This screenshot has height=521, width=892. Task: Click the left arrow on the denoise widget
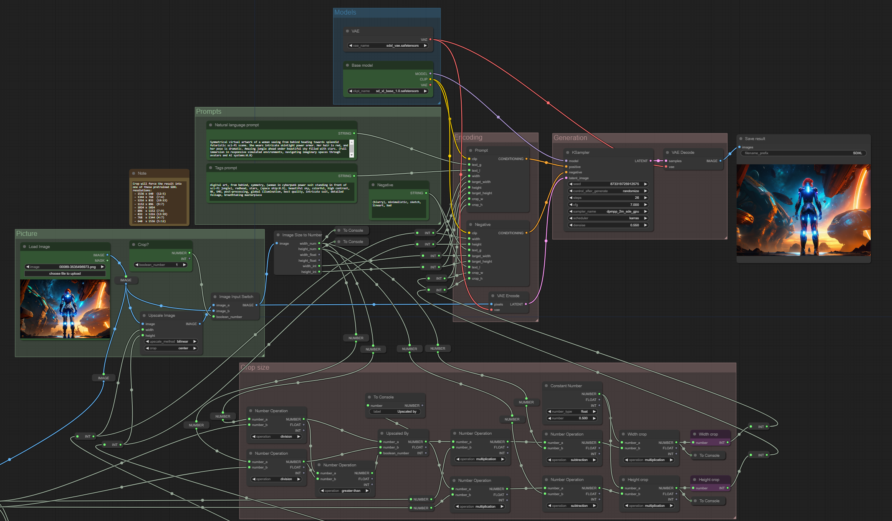(571, 225)
